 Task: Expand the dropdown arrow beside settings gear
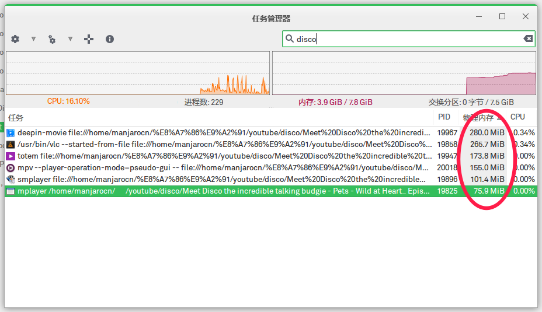tap(33, 39)
